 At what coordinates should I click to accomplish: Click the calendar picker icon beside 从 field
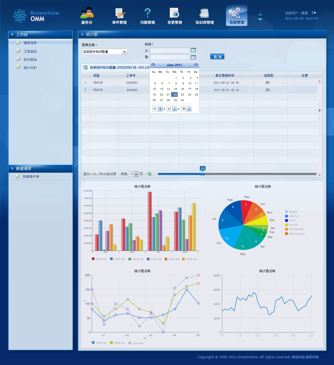pyautogui.click(x=193, y=50)
